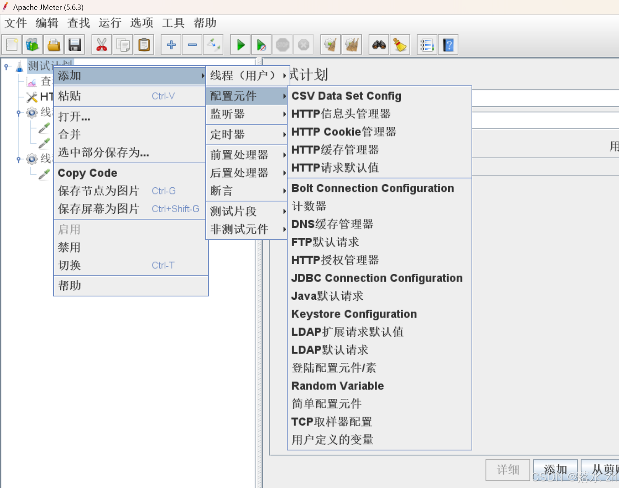619x488 pixels.
Task: Collapse the first thread group node
Action: click(19, 112)
